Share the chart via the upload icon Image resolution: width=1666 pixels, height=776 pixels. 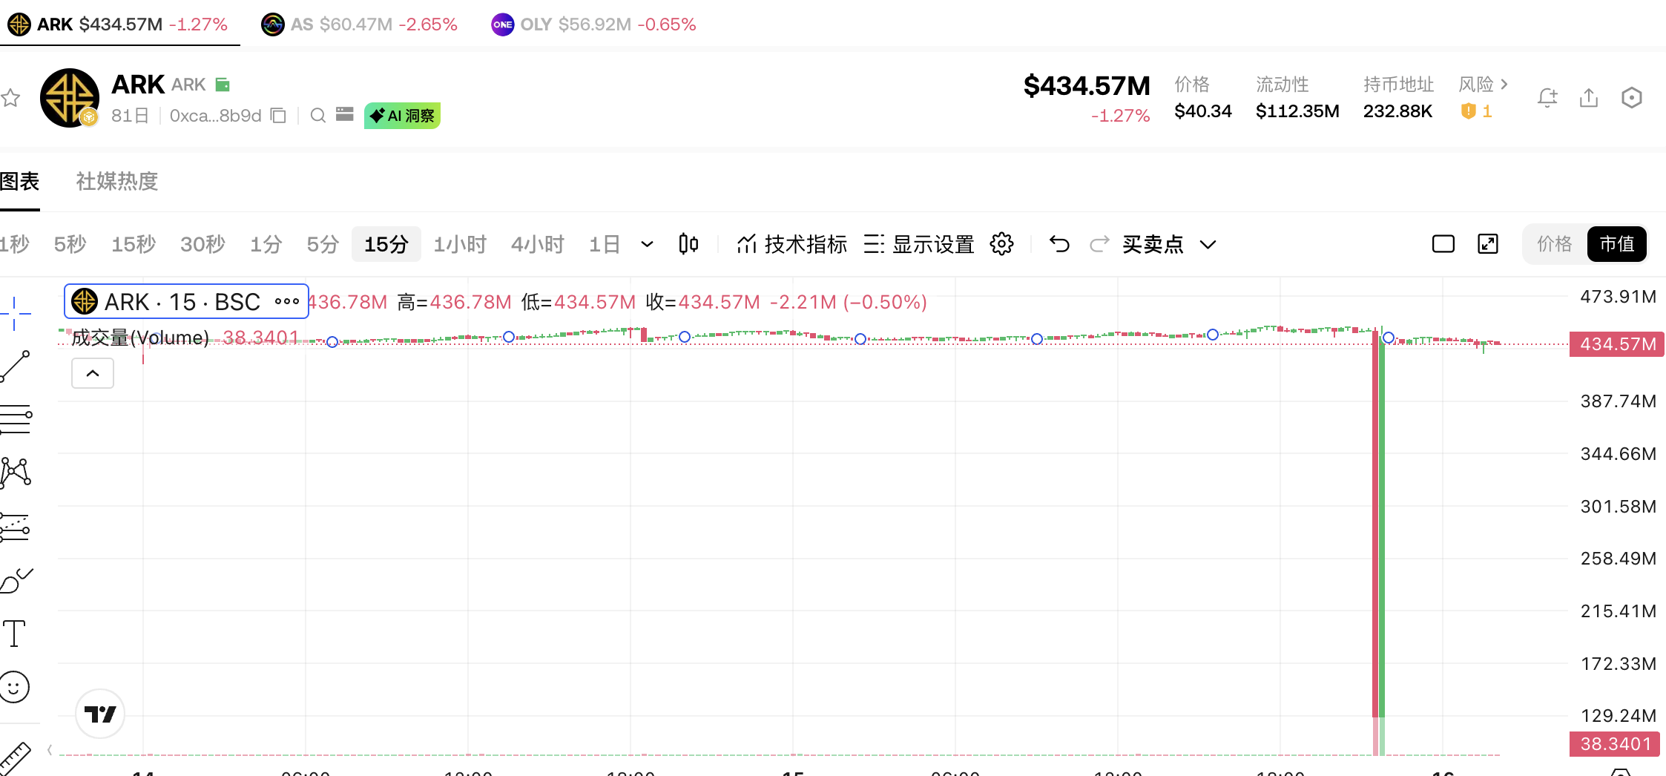coord(1588,97)
